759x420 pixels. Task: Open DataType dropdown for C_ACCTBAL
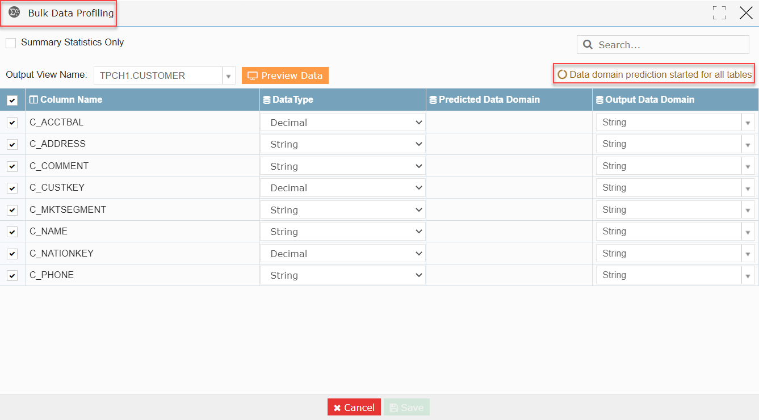343,123
